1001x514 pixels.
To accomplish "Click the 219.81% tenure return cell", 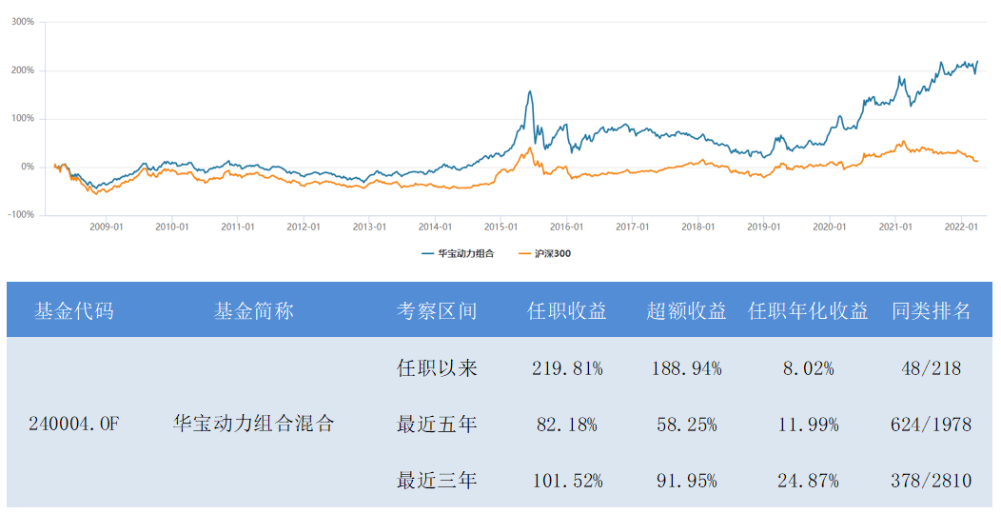I will point(567,368).
